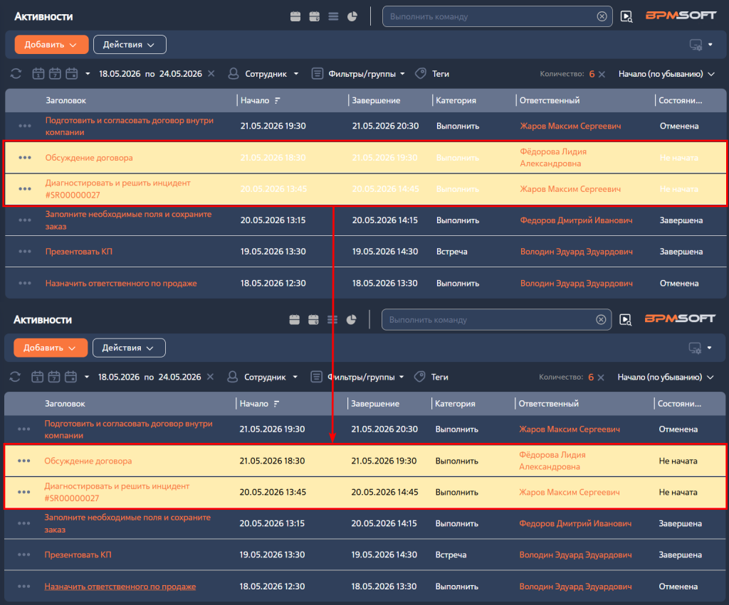729x605 pixels.
Task: Open upper sort 'Начало (по убыванию)' dropdown
Action: (666, 74)
